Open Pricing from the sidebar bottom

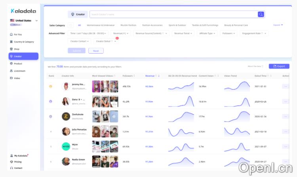(18, 162)
